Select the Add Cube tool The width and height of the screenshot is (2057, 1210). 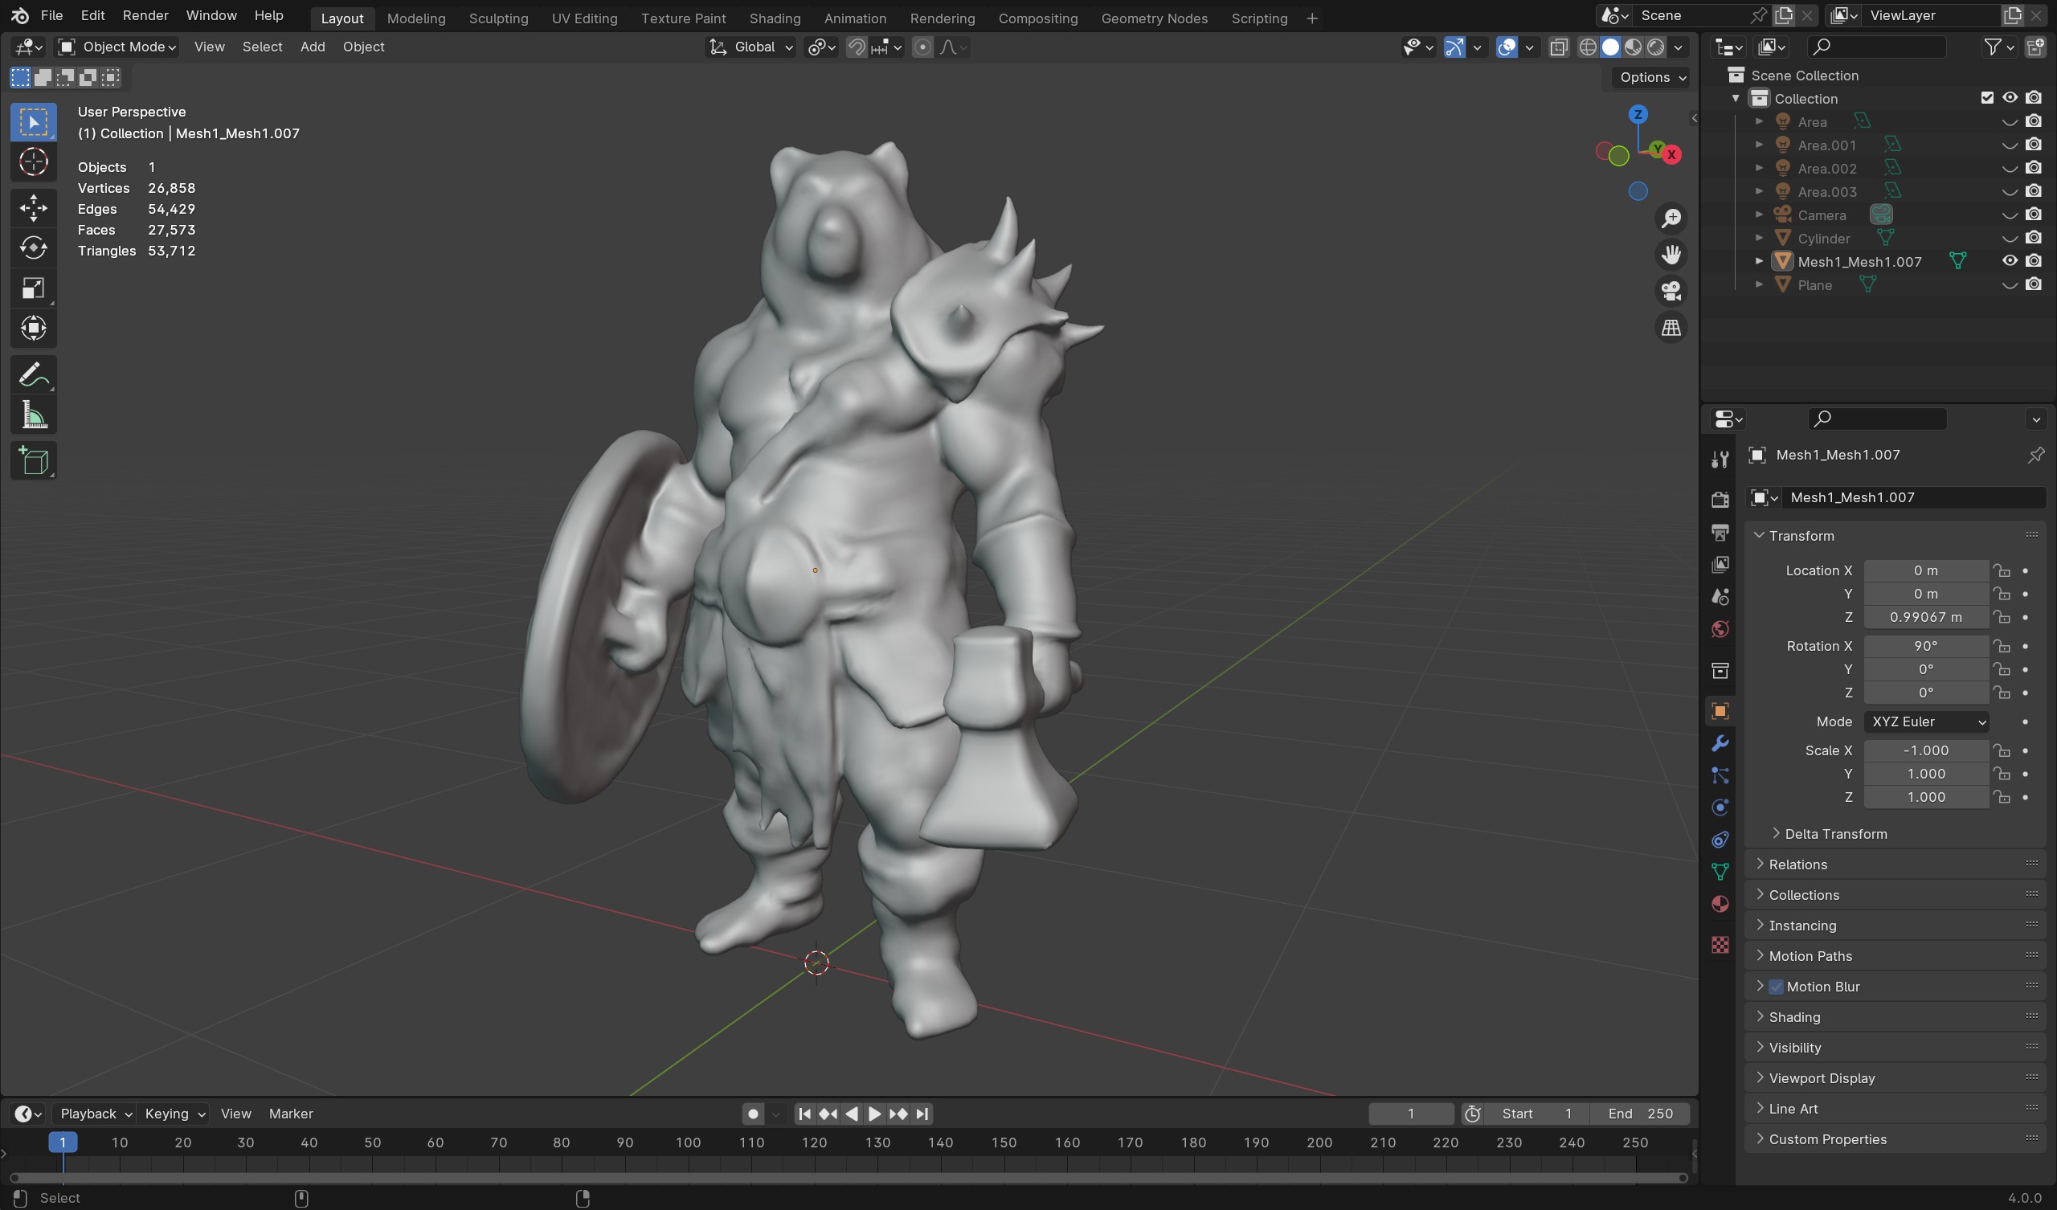(34, 461)
